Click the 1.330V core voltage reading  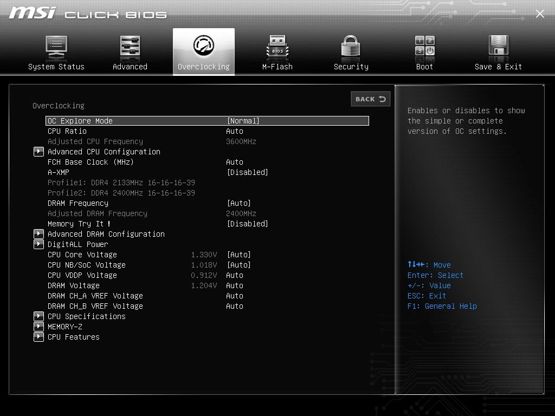tap(204, 255)
